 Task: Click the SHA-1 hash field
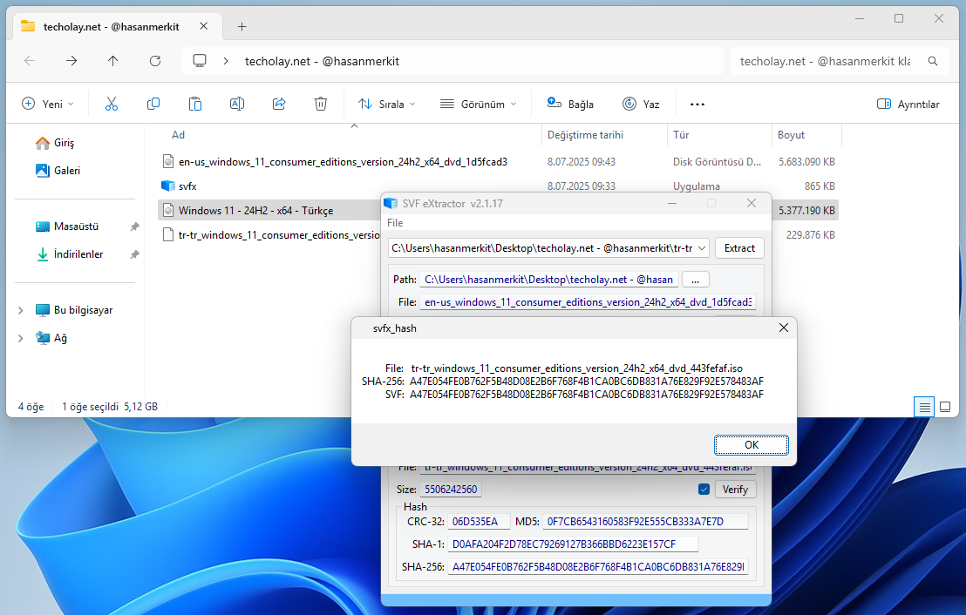[574, 544]
